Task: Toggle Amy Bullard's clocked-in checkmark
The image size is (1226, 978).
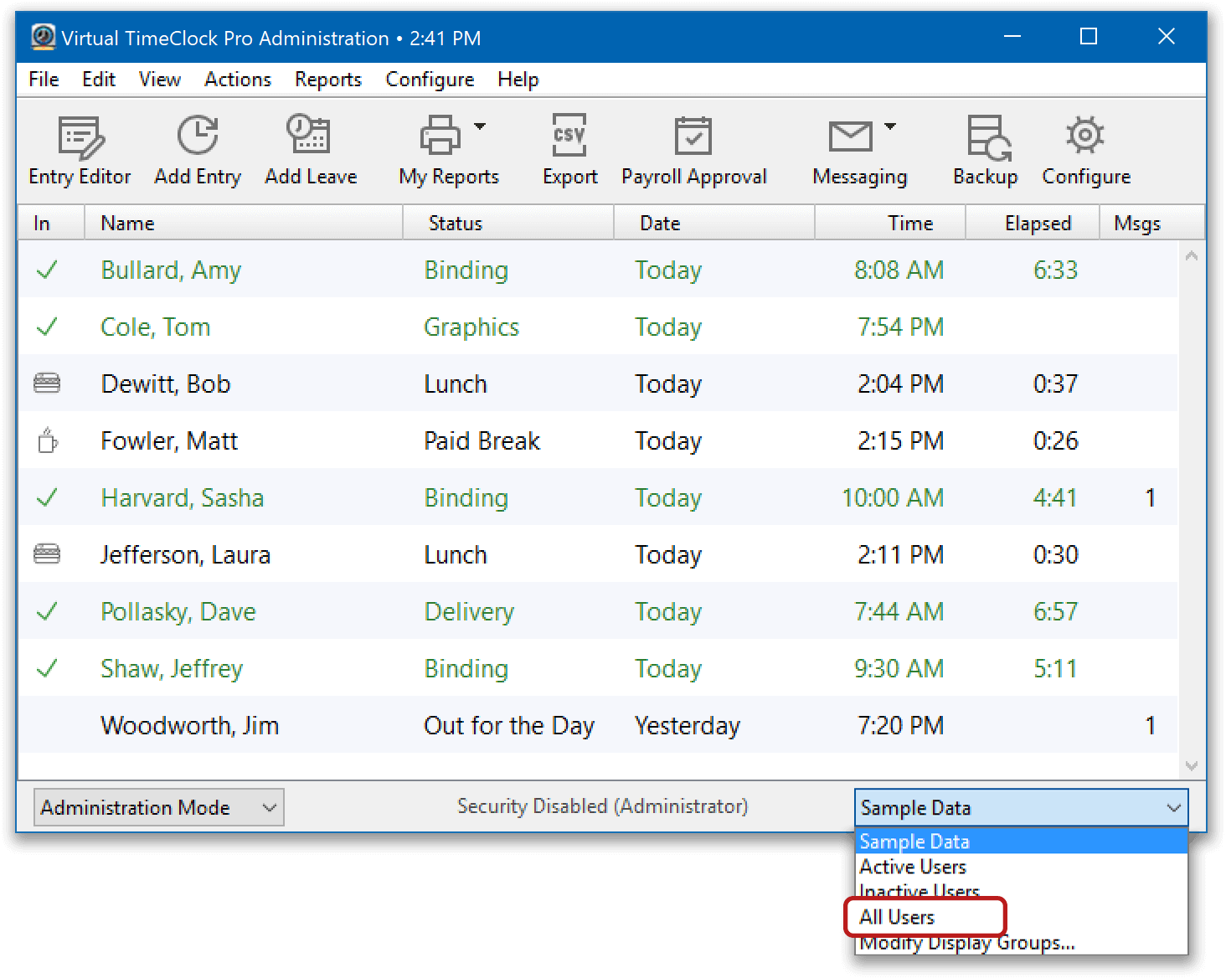Action: (48, 270)
